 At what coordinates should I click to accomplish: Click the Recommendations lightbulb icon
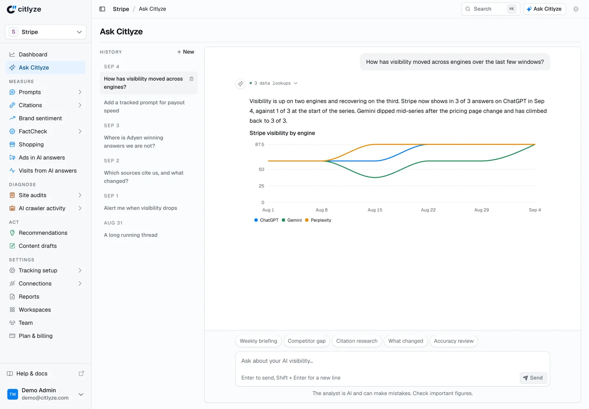(x=12, y=233)
